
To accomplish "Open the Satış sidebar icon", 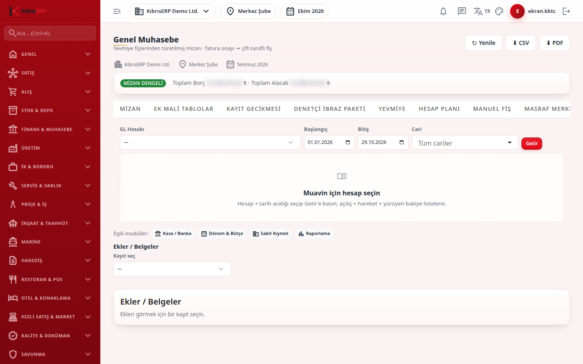I will click(13, 73).
